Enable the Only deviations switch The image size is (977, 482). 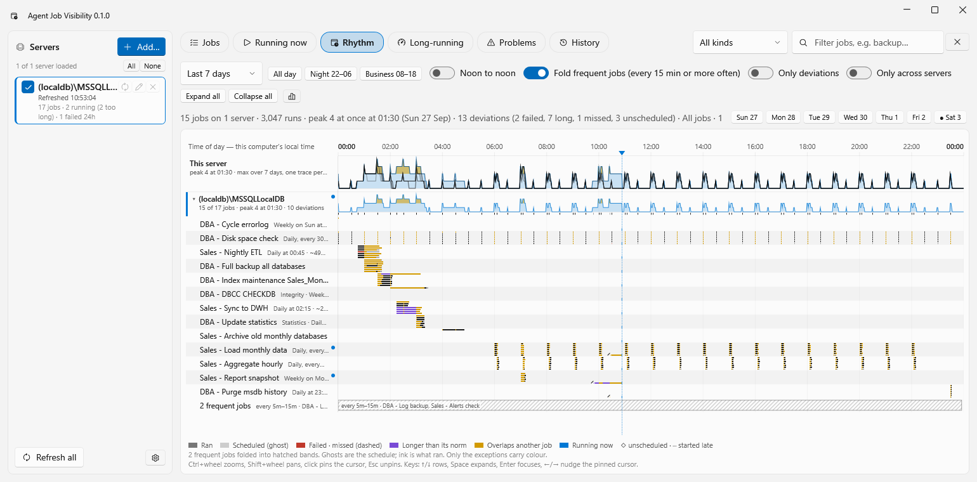(x=761, y=73)
